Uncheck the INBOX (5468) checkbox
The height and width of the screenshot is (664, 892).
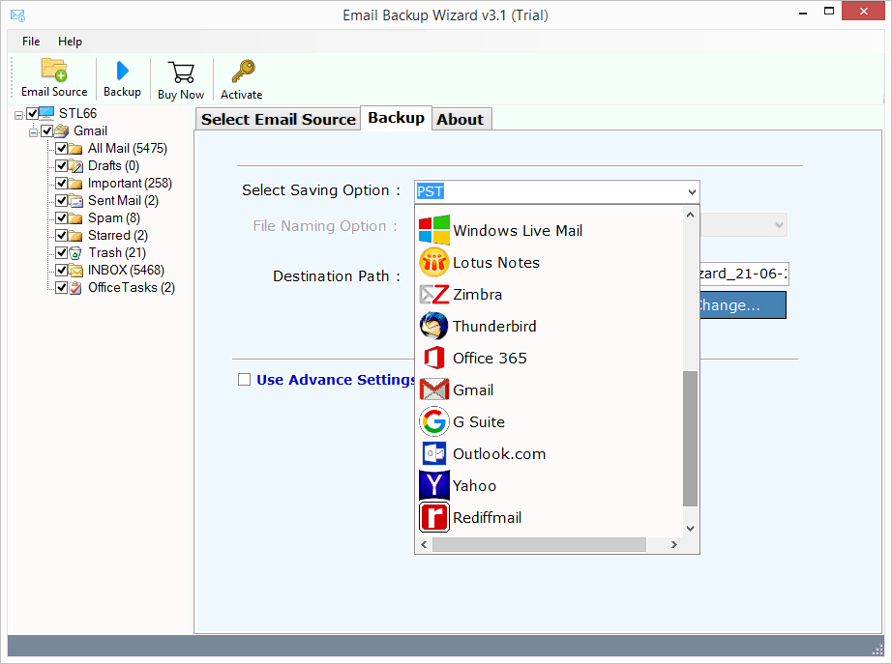click(62, 270)
